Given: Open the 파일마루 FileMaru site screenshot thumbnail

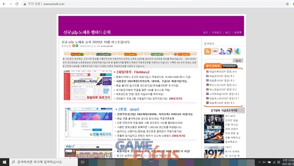Looking at the screenshot, I should pyautogui.click(x=88, y=85).
